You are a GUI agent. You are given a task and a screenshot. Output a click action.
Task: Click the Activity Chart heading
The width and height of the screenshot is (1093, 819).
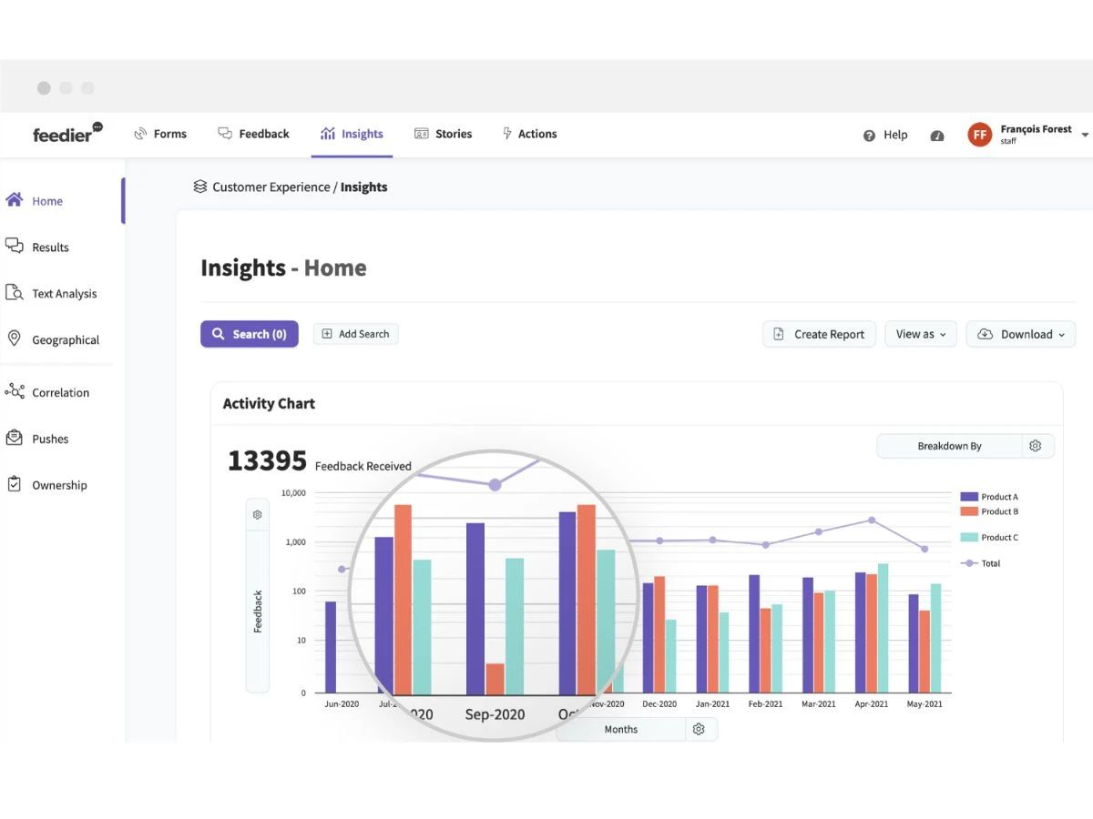tap(269, 403)
